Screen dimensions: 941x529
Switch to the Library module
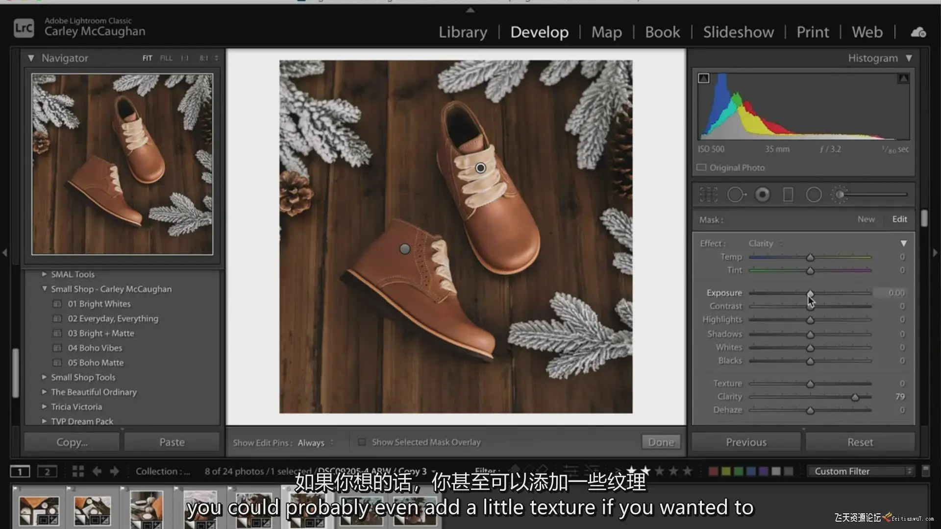(463, 32)
